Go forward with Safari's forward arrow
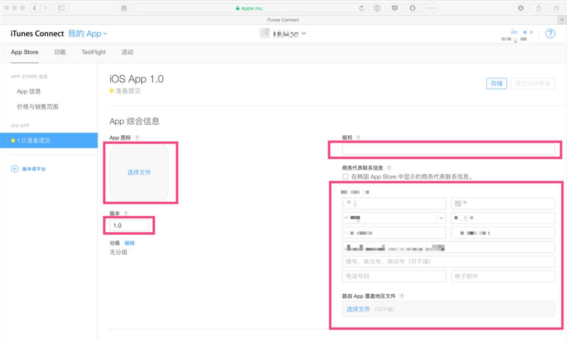Image resolution: width=567 pixels, height=342 pixels. pyautogui.click(x=45, y=8)
